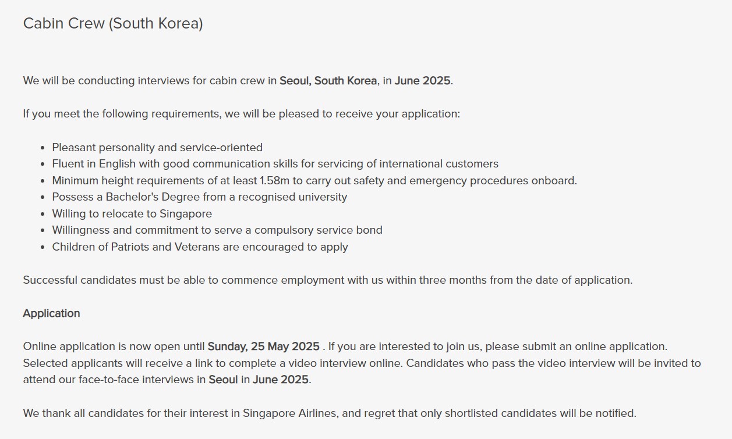Click the bold "Seoul" in the Application paragraph
Viewport: 732px width, 439px height.
click(x=224, y=380)
